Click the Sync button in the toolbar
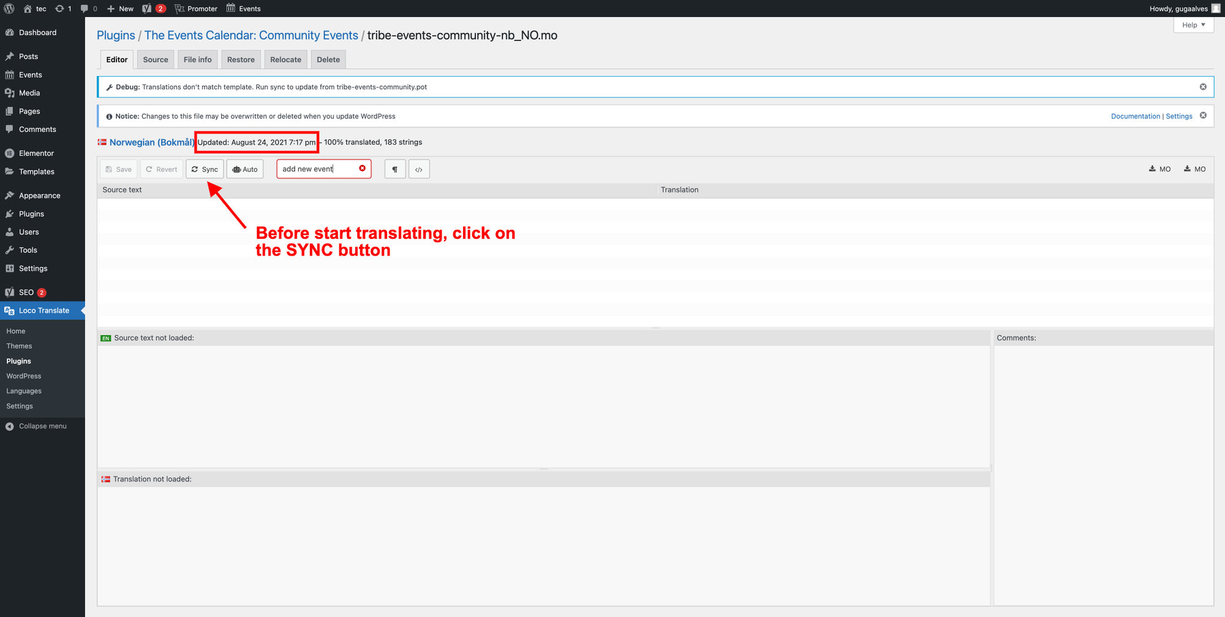1225x617 pixels. (205, 169)
